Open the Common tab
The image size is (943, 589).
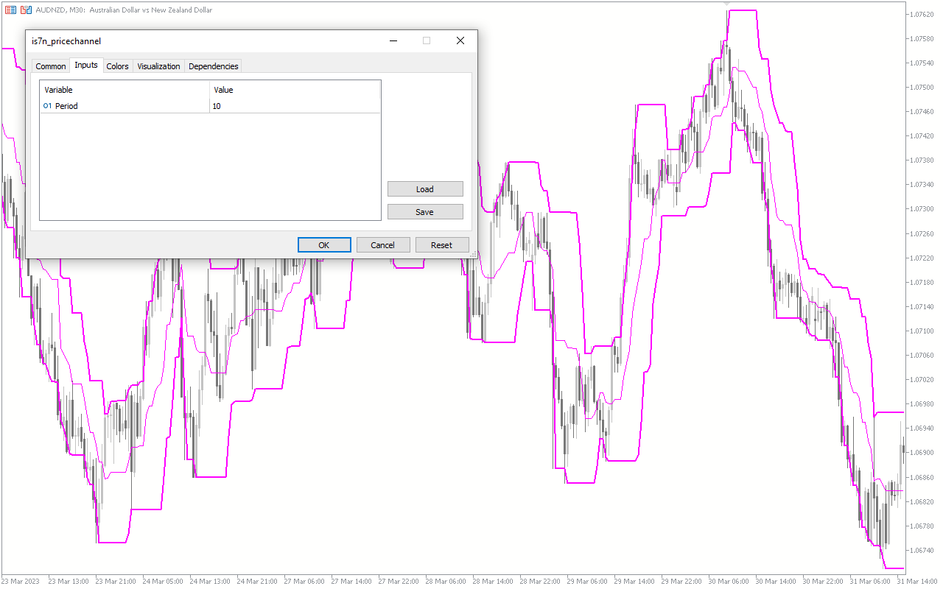[x=51, y=66]
